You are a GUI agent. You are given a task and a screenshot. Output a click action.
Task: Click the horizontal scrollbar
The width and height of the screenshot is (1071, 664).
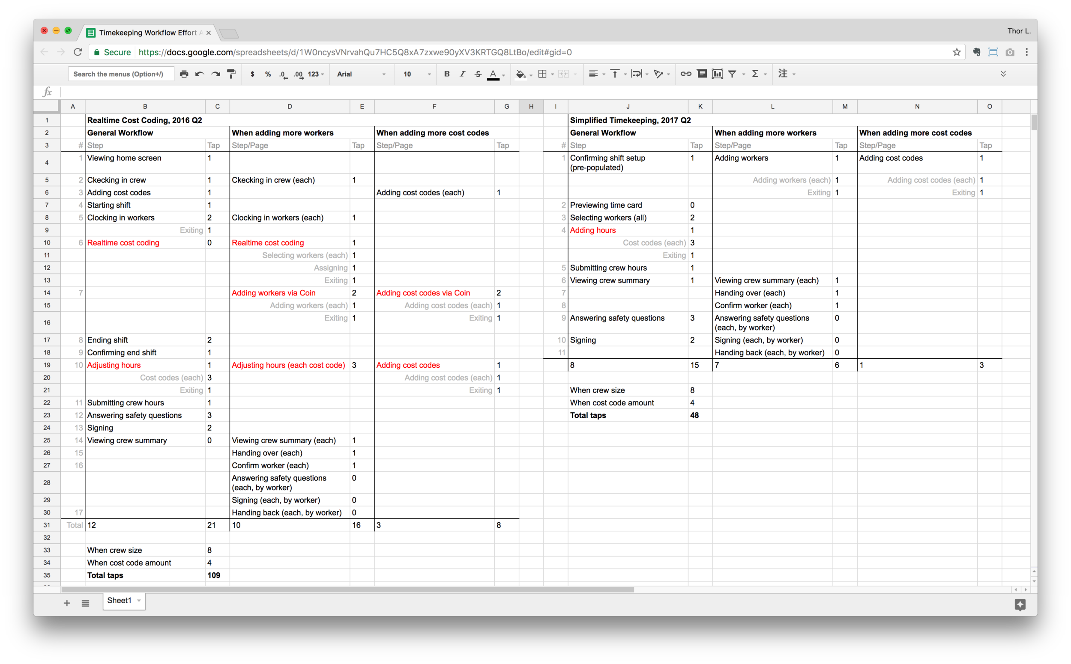(x=347, y=590)
